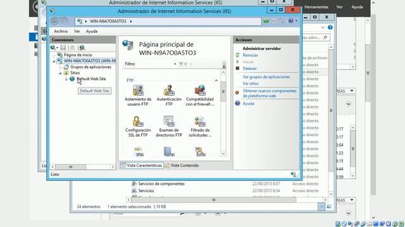This screenshot has height=227, width=405.
Task: Open the Archivo menu
Action: 61,31
